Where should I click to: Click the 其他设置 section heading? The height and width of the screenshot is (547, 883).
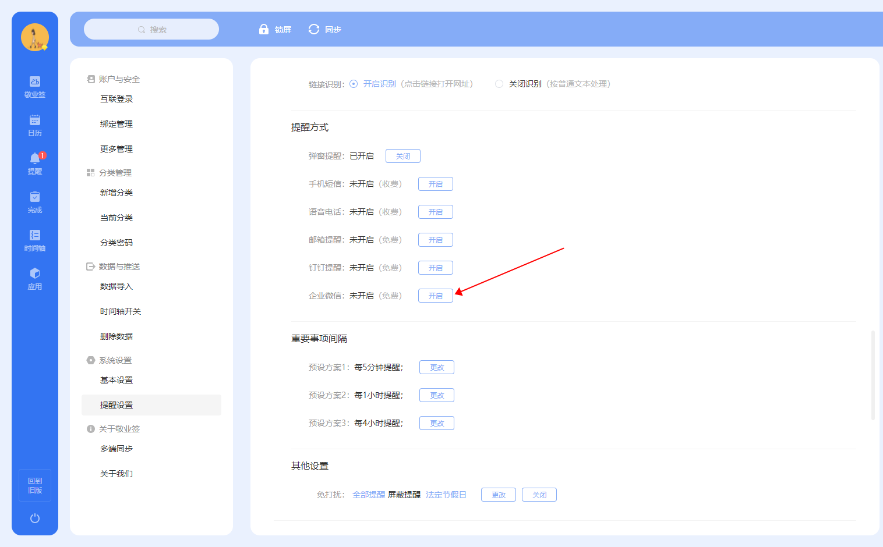tap(310, 466)
